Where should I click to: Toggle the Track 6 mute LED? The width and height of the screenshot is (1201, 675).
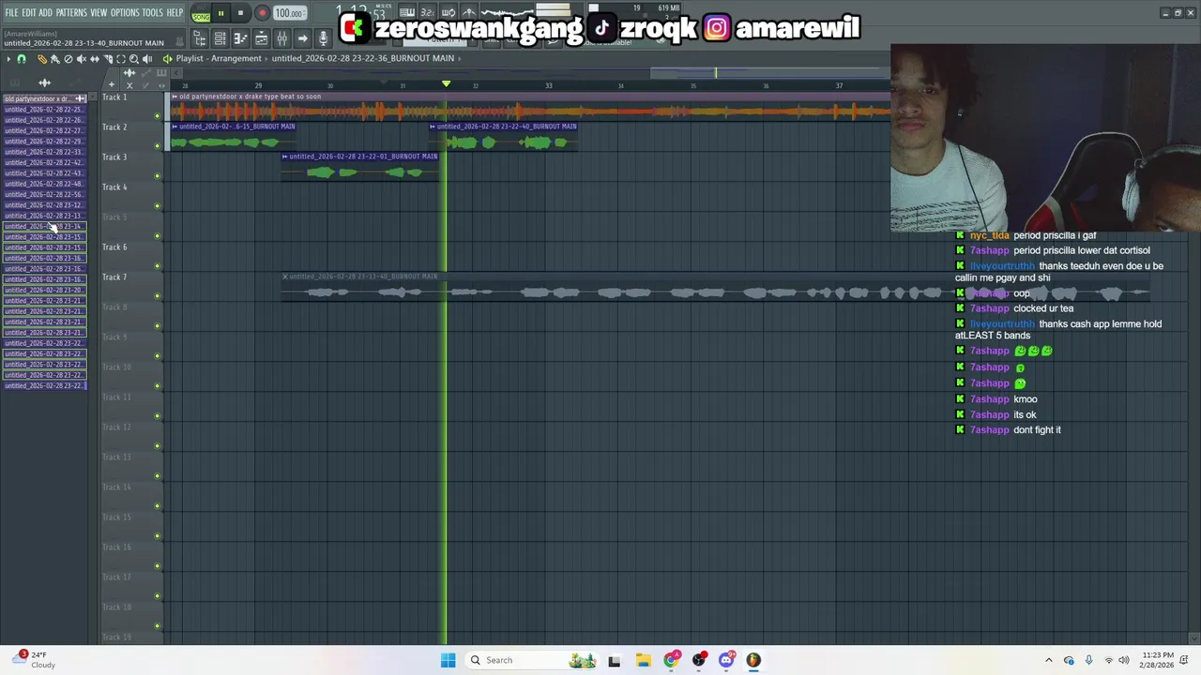157,265
